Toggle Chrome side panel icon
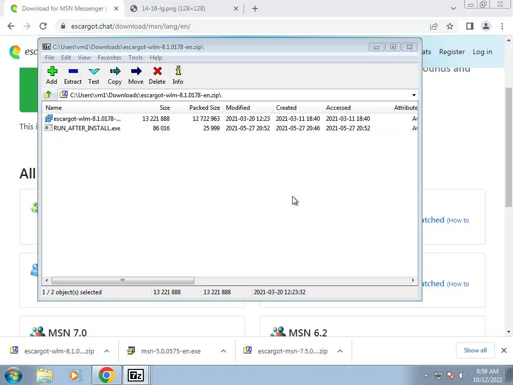The image size is (513, 385). pos(470,26)
